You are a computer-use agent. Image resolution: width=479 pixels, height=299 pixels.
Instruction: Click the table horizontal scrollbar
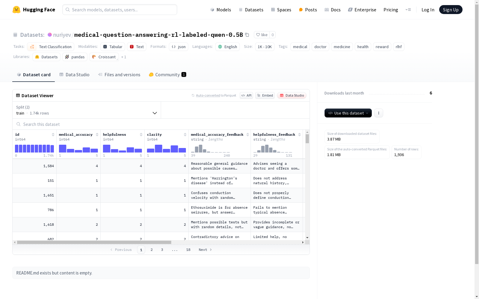(94, 242)
